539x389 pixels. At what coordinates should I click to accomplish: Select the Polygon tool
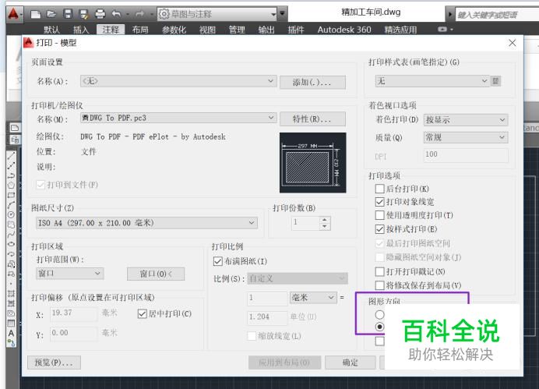pos(12,185)
